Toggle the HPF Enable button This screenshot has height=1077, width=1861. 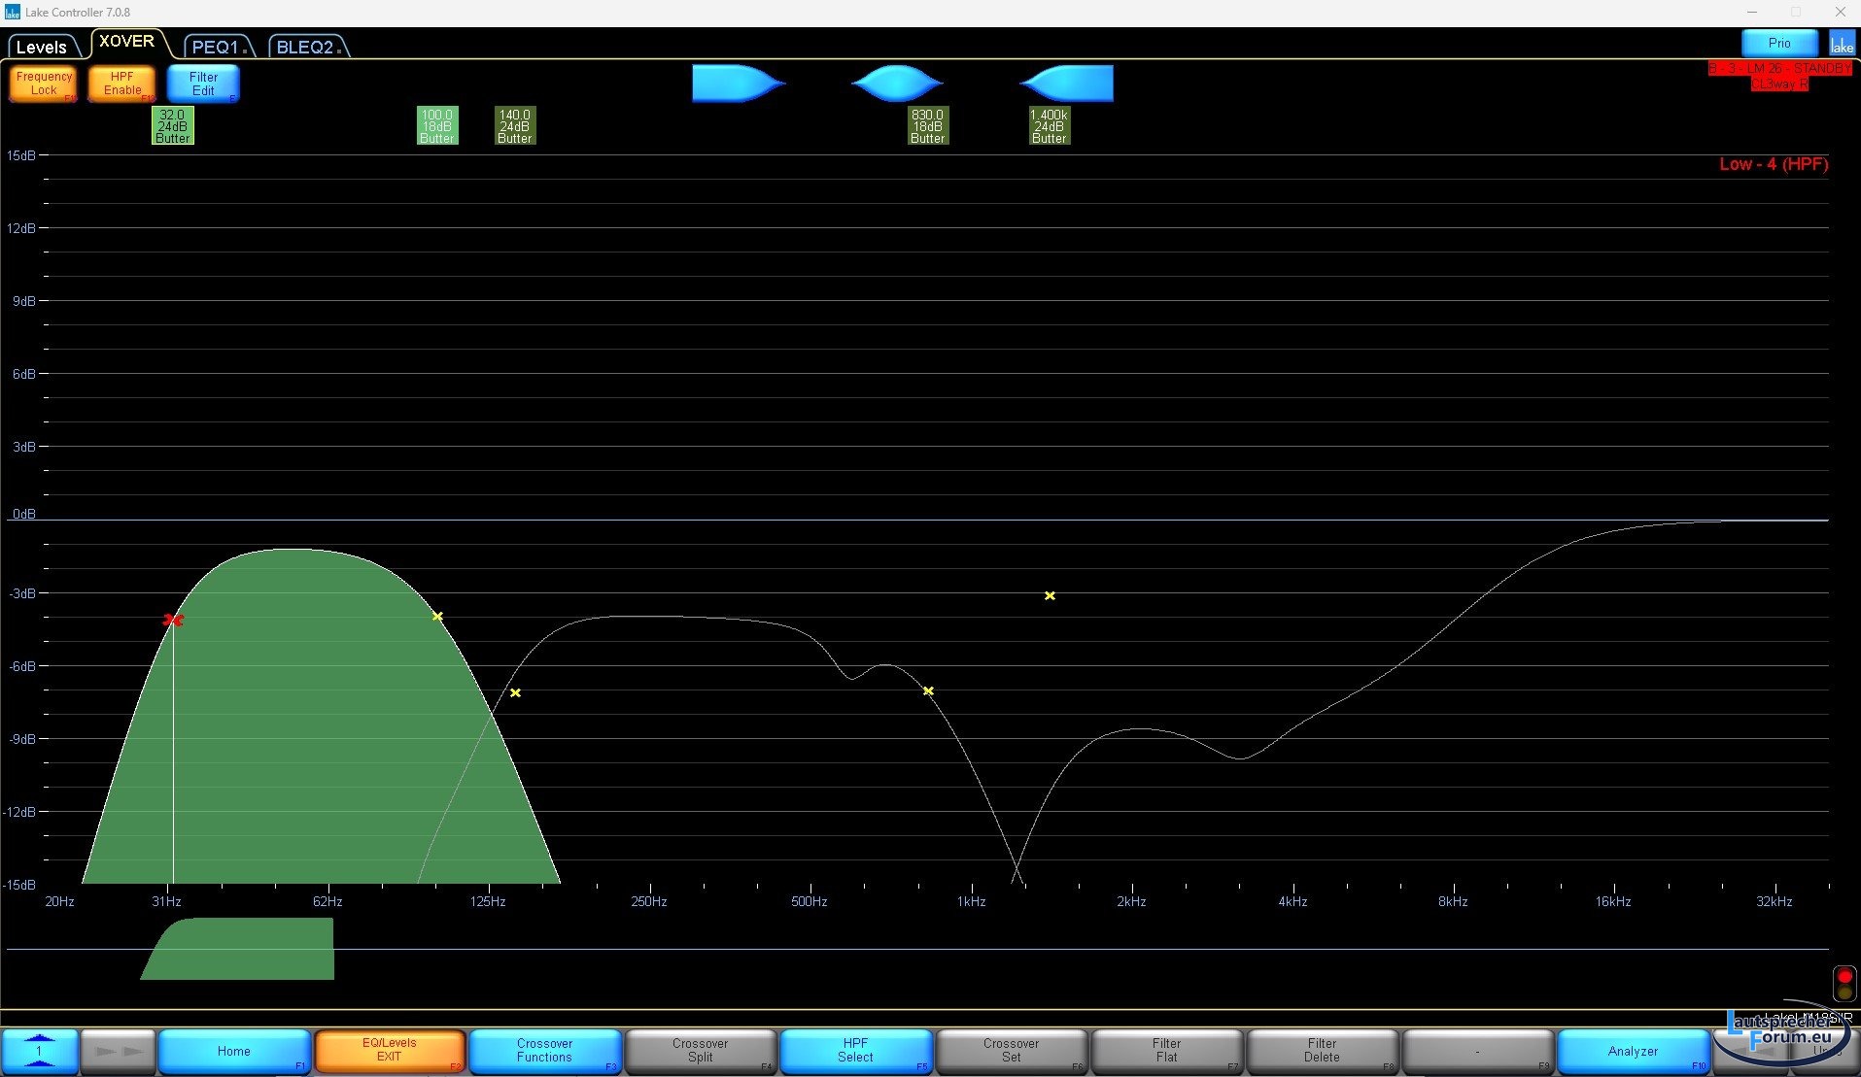point(122,84)
